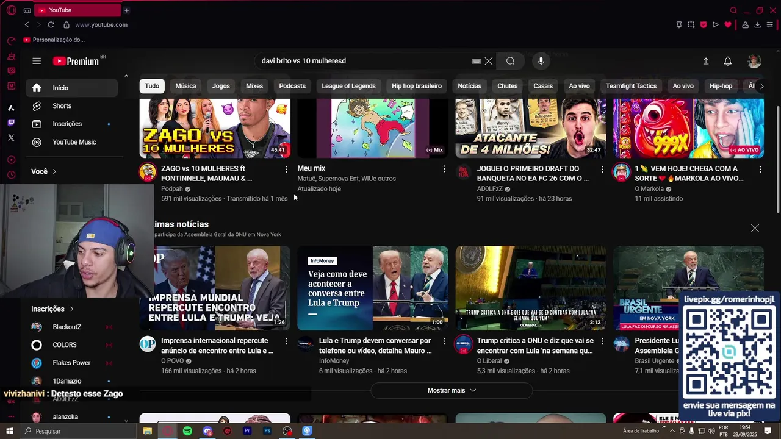Click the YouTube Premium logo
This screenshot has height=439, width=781.
pos(76,61)
